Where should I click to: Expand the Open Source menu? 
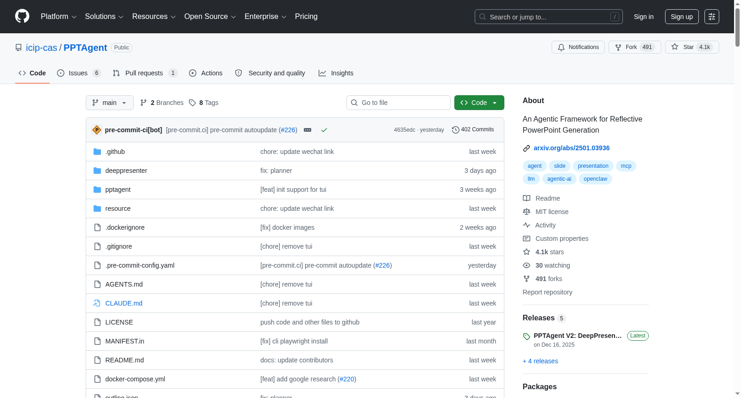pyautogui.click(x=210, y=17)
